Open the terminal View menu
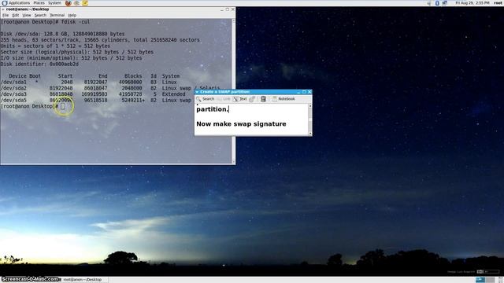Image resolution: width=504 pixels, height=283 pixels. coord(26,15)
